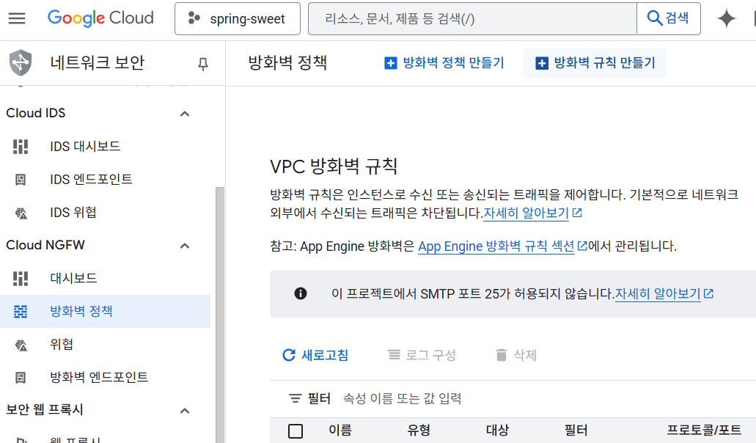The width and height of the screenshot is (756, 443).
Task: Click info icon in SMTP notice
Action: [x=301, y=293]
